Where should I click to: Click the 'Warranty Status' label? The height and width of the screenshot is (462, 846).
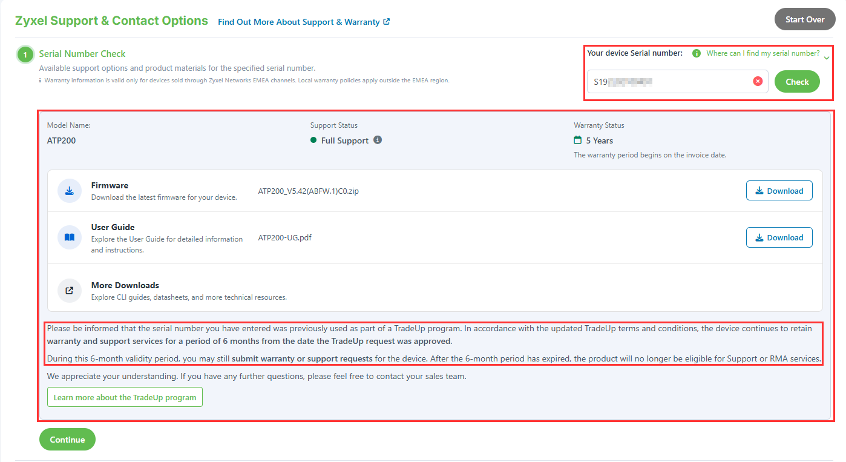click(x=599, y=125)
